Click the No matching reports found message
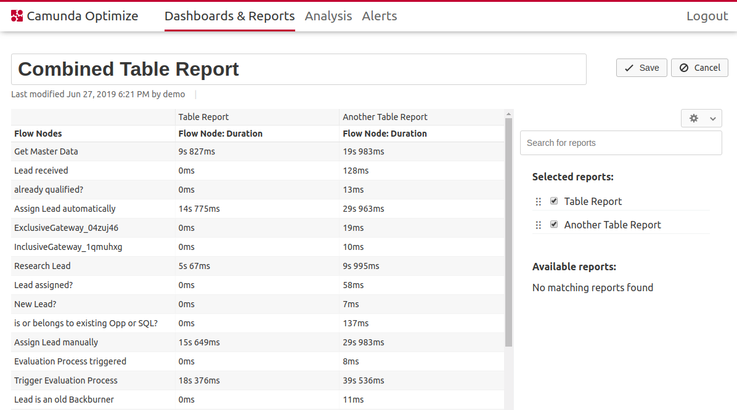Image resolution: width=737 pixels, height=410 pixels. click(x=593, y=287)
